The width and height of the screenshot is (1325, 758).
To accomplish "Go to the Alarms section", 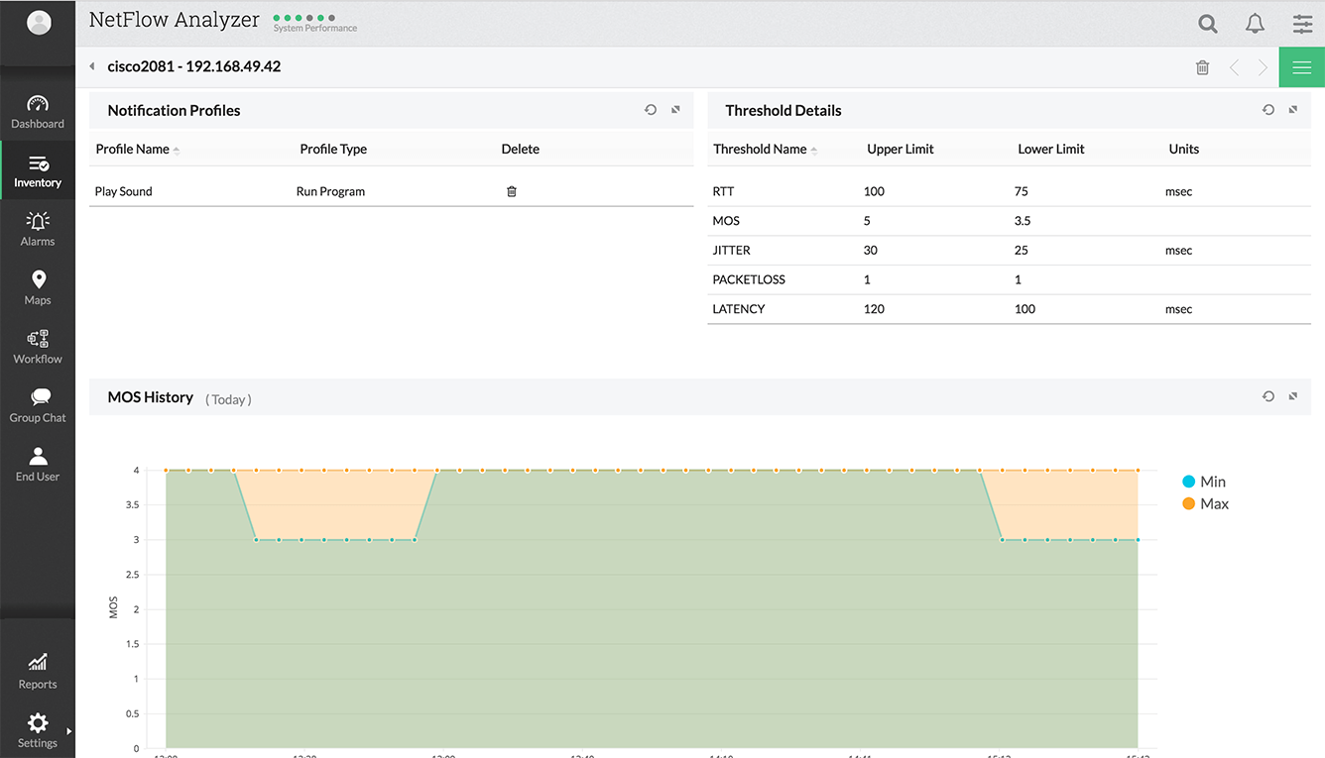I will [38, 229].
